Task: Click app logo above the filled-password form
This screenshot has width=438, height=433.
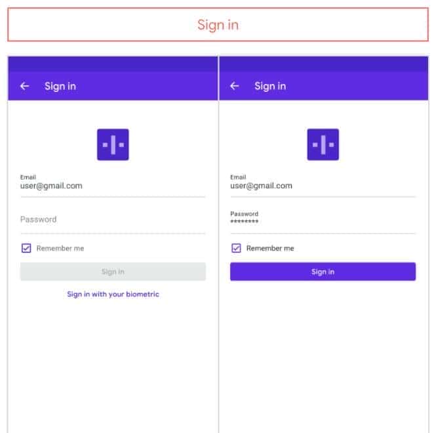Action: [x=323, y=144]
